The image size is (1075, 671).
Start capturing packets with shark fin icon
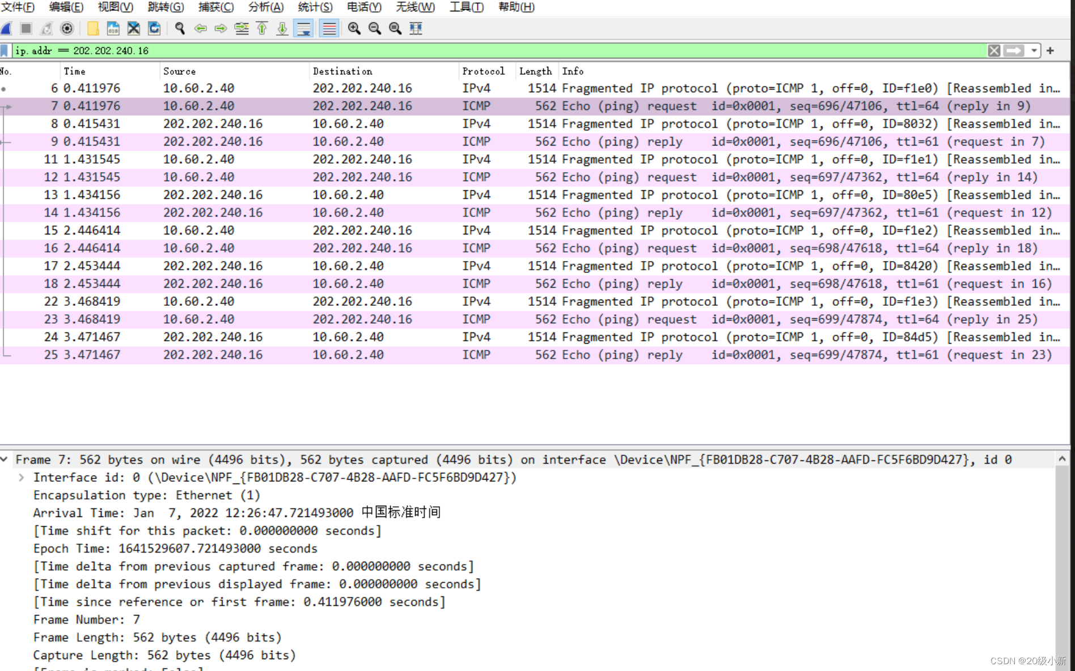point(6,28)
